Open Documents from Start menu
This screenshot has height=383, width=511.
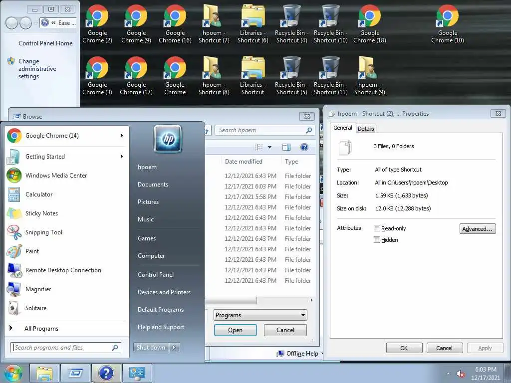coord(153,185)
